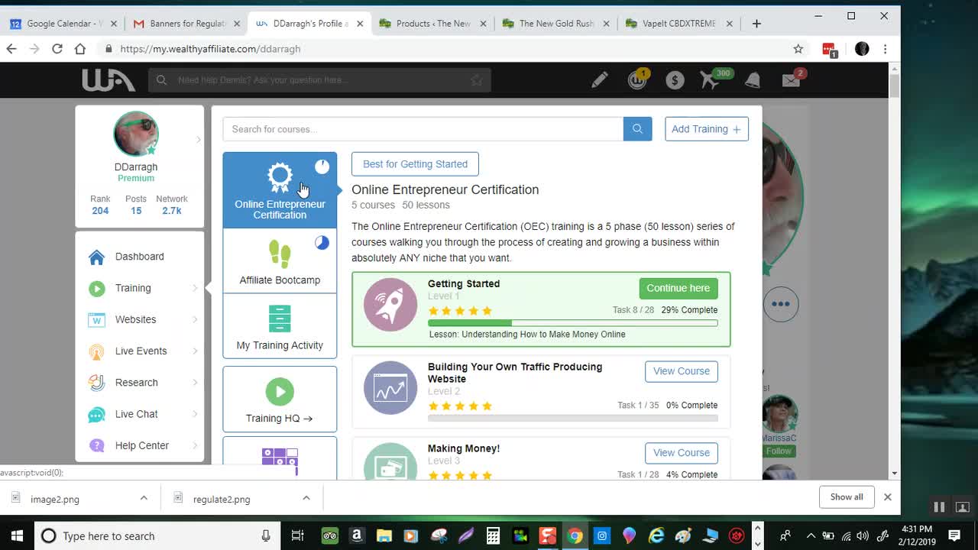Click the Live Chat bubble icon
Image resolution: width=978 pixels, height=550 pixels.
click(96, 414)
